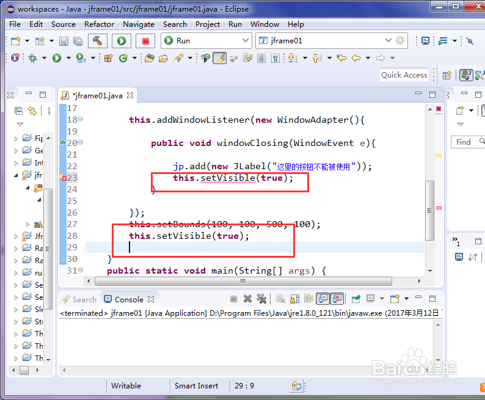Select the Java perspective button
The height and width of the screenshot is (400, 485).
coord(466,75)
